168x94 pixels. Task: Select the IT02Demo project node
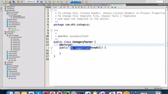[10, 62]
